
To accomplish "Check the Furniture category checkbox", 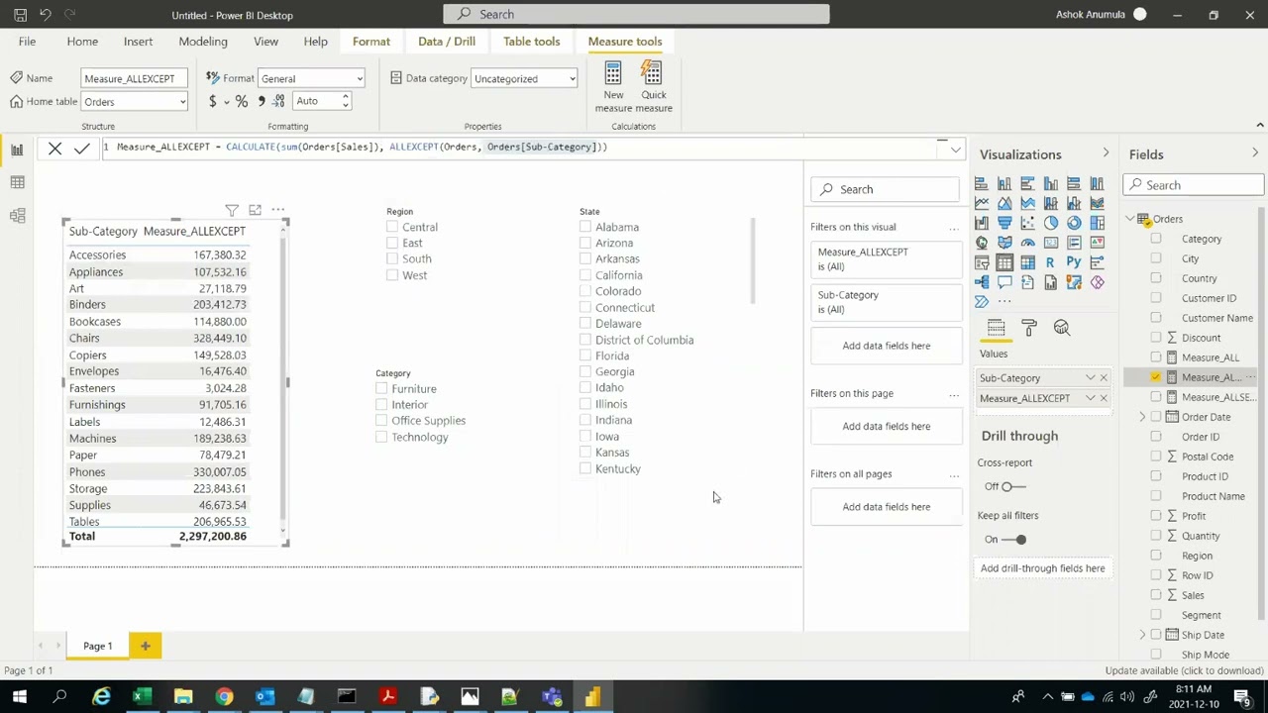I will [381, 388].
